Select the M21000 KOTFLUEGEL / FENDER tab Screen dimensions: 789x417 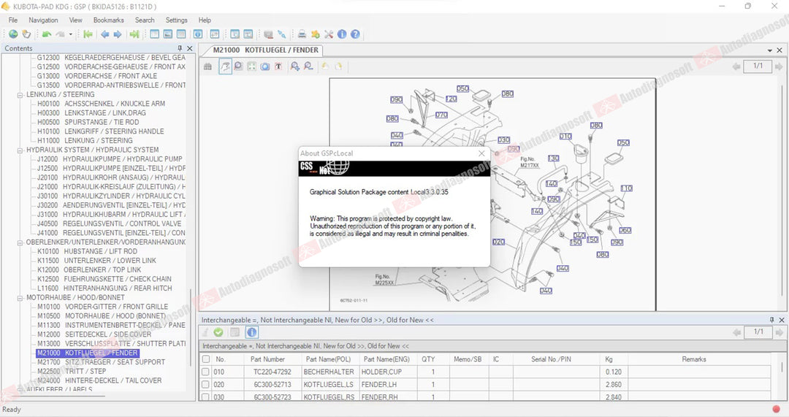tap(266, 50)
